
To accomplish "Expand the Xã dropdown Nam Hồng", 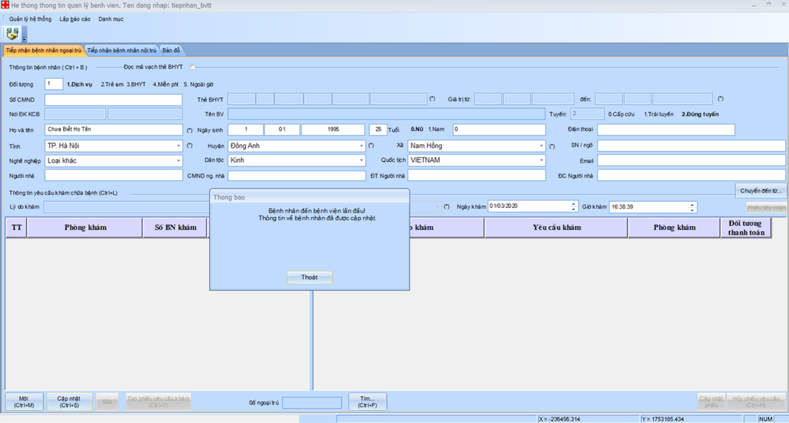I will [x=541, y=145].
